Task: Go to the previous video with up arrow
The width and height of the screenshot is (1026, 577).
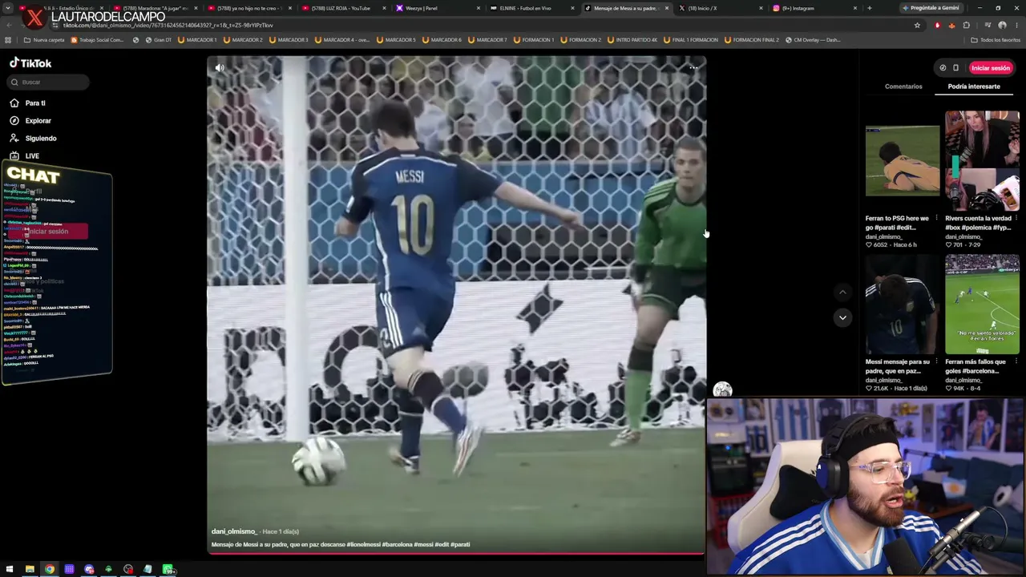Action: coord(842,293)
